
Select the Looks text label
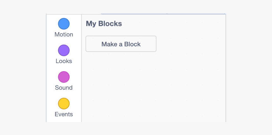click(x=64, y=61)
